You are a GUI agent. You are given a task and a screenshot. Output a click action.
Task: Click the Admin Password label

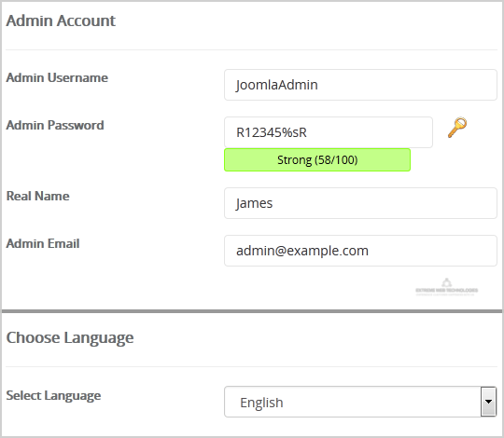55,126
